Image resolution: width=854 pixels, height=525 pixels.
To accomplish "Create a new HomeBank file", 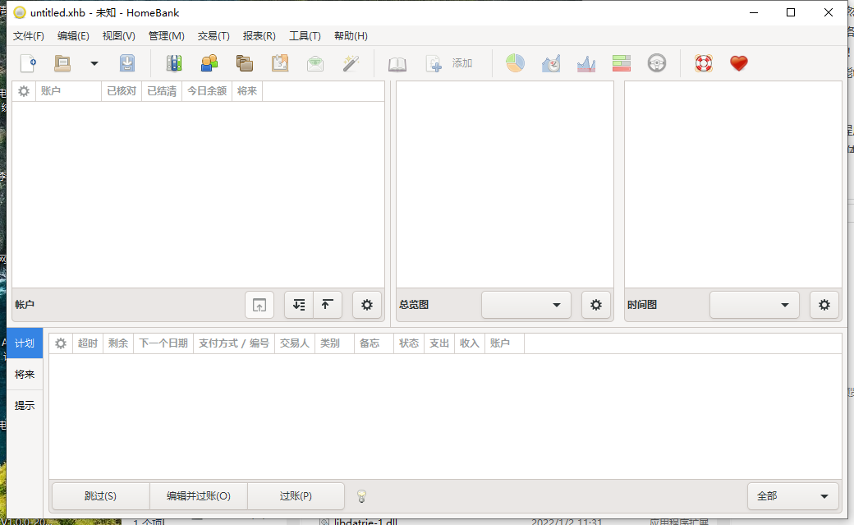I will (28, 62).
